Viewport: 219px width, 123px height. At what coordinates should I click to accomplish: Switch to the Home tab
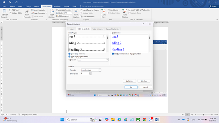13,6
